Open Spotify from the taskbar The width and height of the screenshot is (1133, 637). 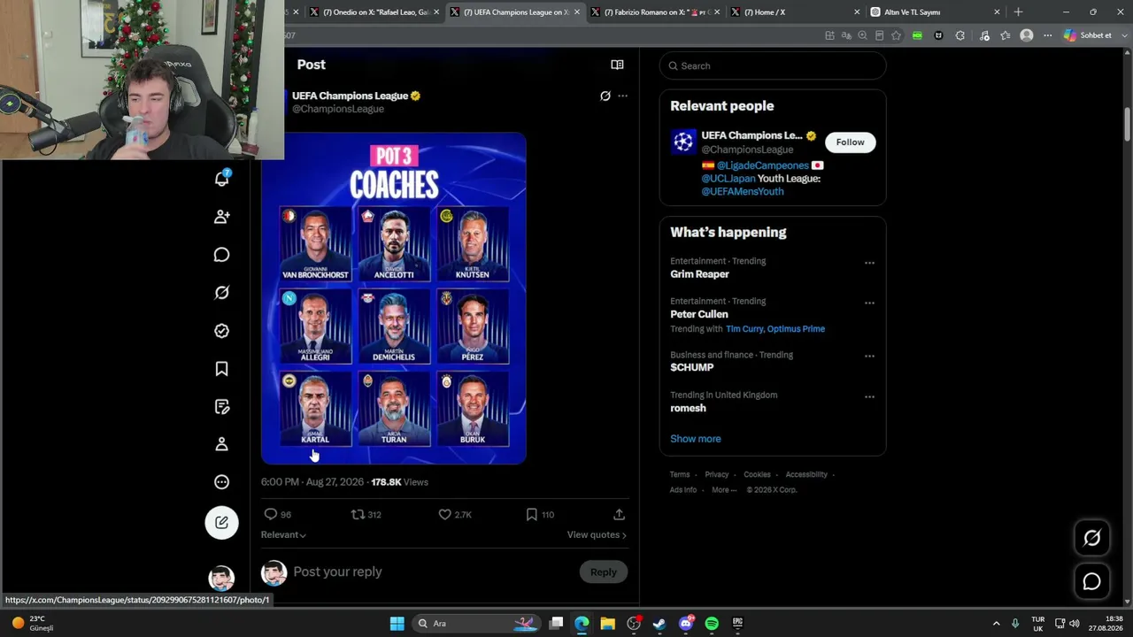(x=712, y=624)
